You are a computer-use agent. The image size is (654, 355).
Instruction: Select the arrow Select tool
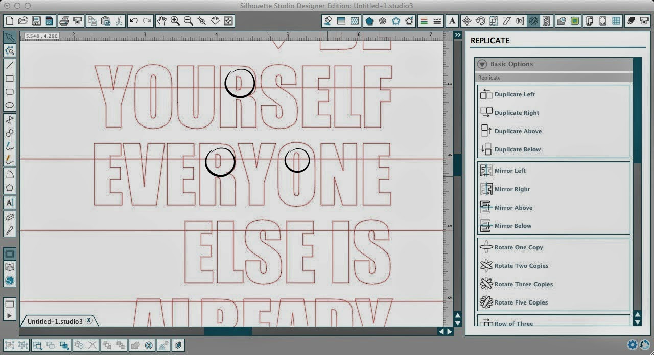pyautogui.click(x=9, y=37)
